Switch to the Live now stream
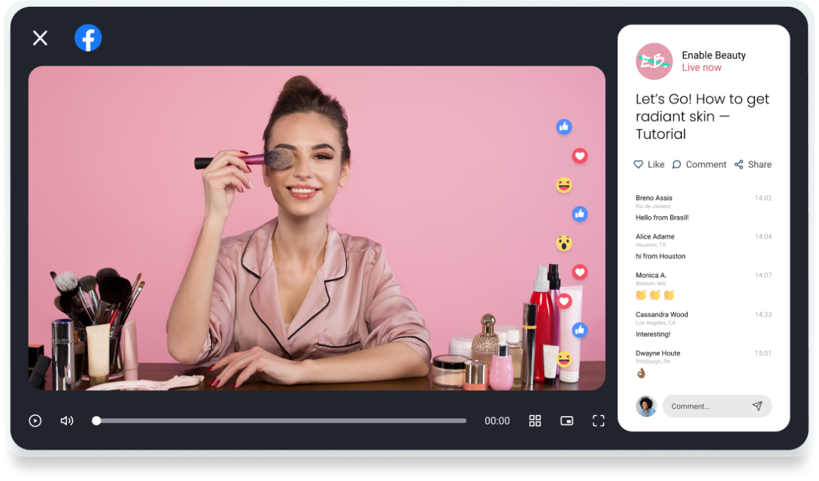Screen dimensions: 819x481 [702, 67]
